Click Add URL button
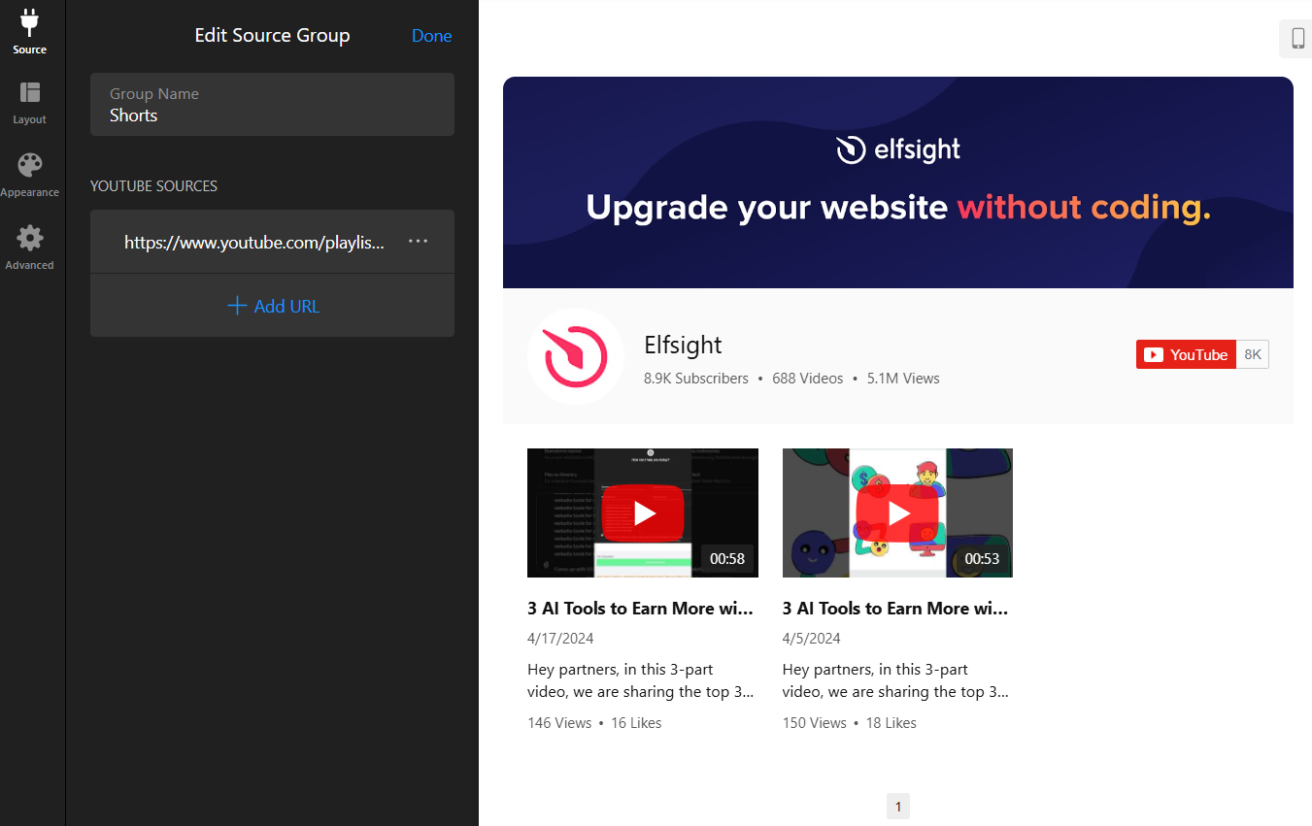Viewport: 1312px width, 826px height. 272,306
